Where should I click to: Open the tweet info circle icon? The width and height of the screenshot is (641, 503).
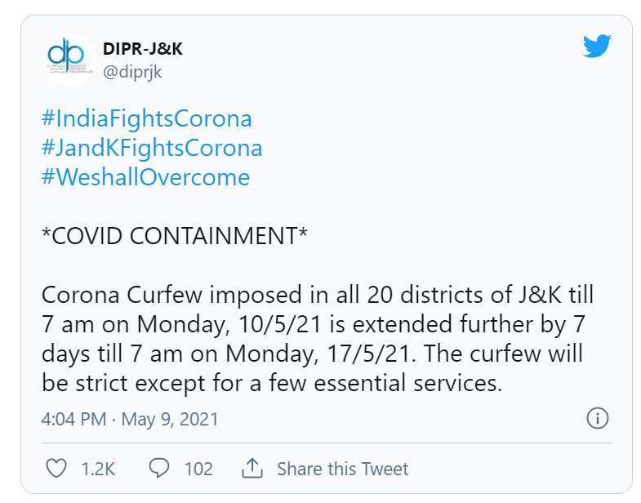click(x=597, y=418)
